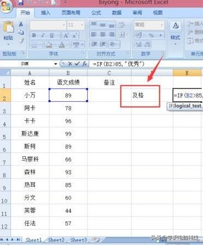The width and height of the screenshot is (203, 245).
Task: Launch the Alignment (对齐方式) dialog expander
Action: pyautogui.click(x=128, y=53)
